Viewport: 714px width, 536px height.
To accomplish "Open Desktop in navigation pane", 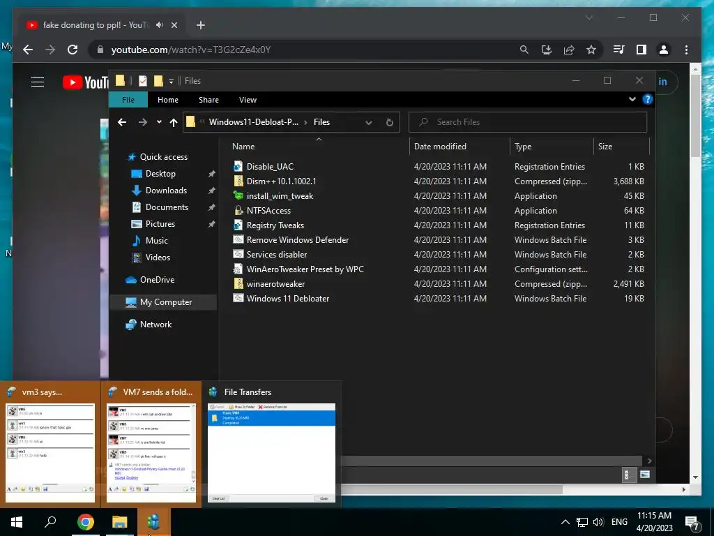I will [160, 174].
